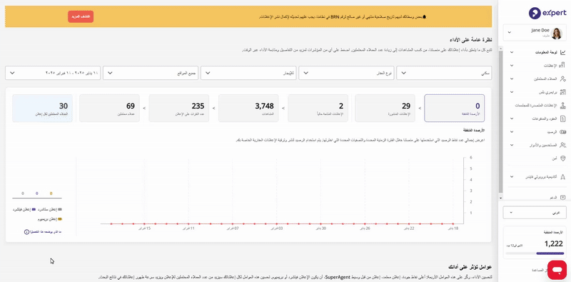
Task: Open the all locations filter dropdown
Action: pos(151,73)
